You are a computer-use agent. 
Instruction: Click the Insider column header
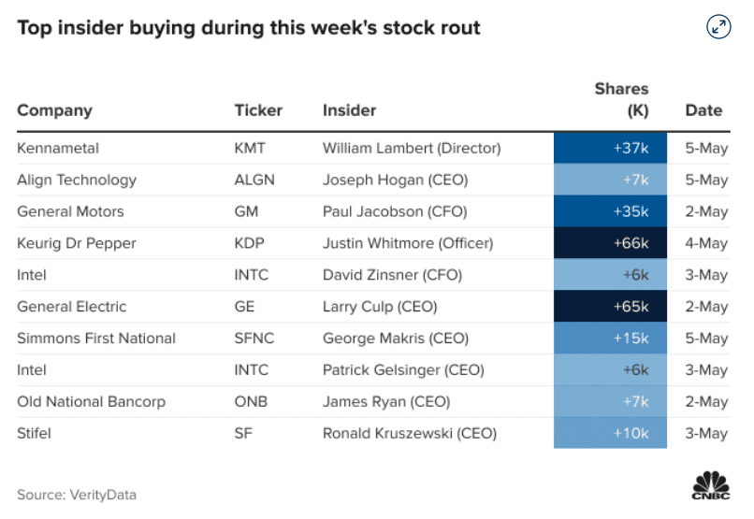349,110
